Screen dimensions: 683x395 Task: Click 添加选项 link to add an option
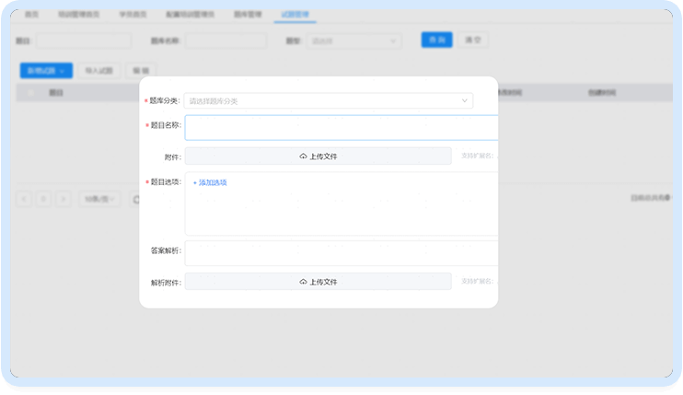pyautogui.click(x=213, y=182)
